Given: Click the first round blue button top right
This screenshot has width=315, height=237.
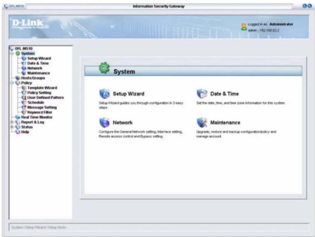Looking at the screenshot, I should coord(305,6).
